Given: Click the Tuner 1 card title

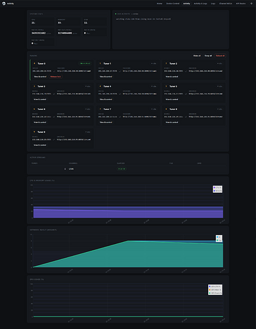Looking at the screenshot, I should point(107,63).
